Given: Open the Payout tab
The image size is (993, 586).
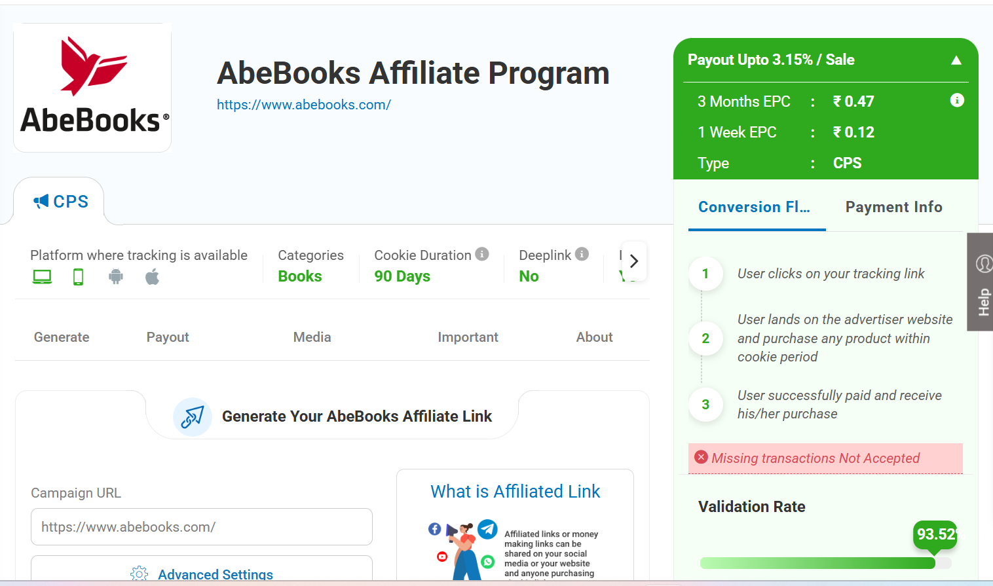Looking at the screenshot, I should click(168, 337).
